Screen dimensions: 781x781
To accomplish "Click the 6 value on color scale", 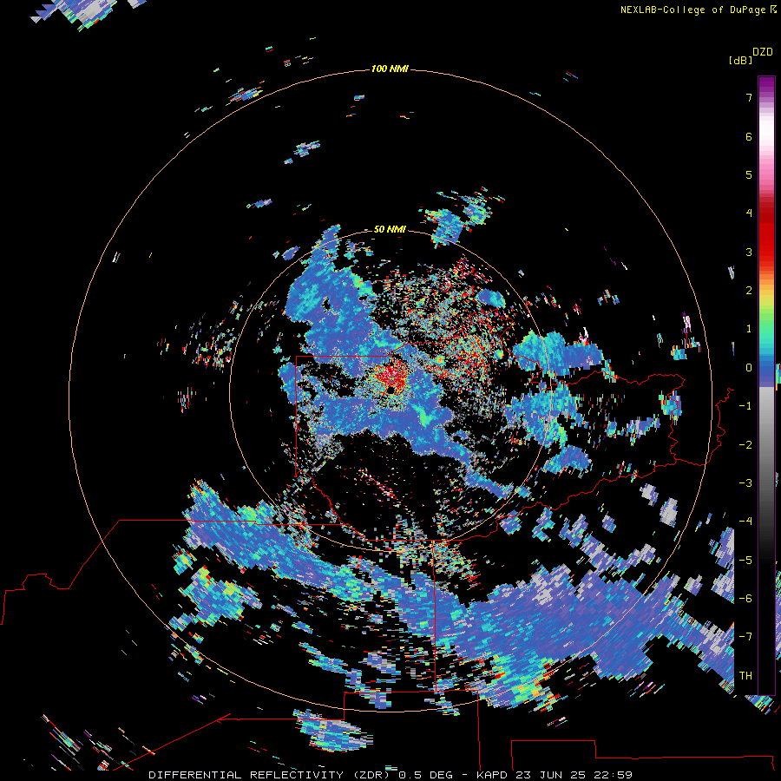I will pyautogui.click(x=749, y=136).
